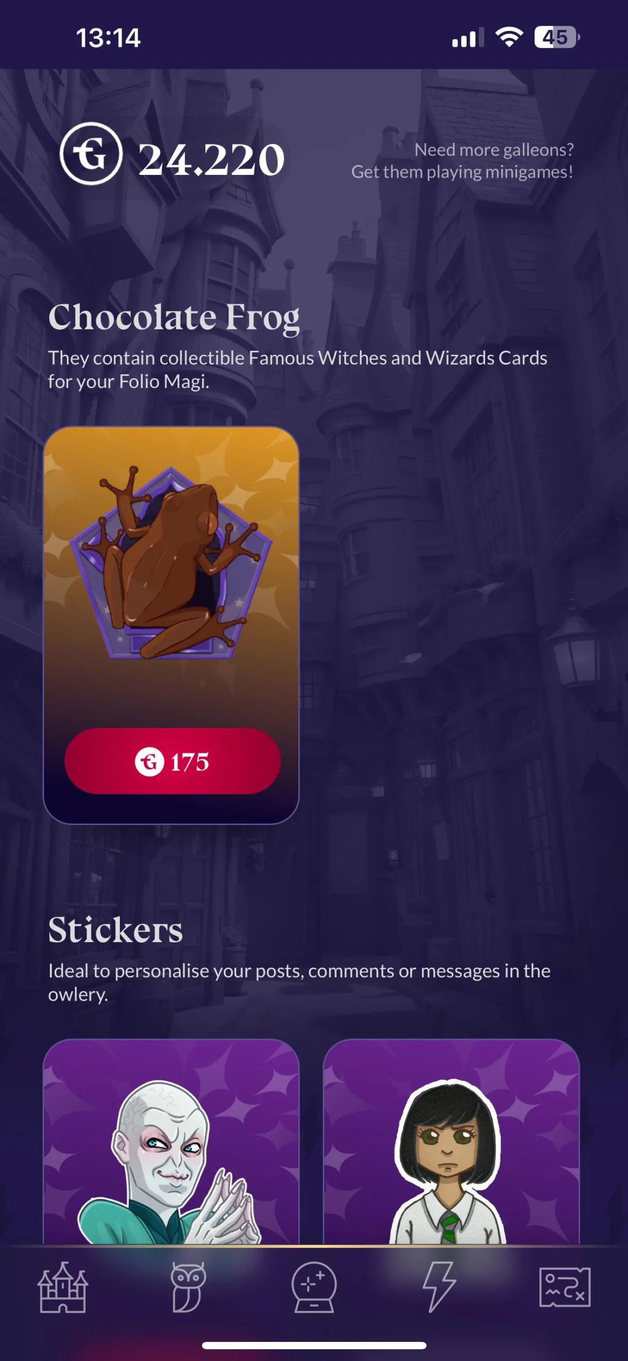Click the Wi-Fi status icon
Screen dimensions: 628x1361
tap(509, 37)
